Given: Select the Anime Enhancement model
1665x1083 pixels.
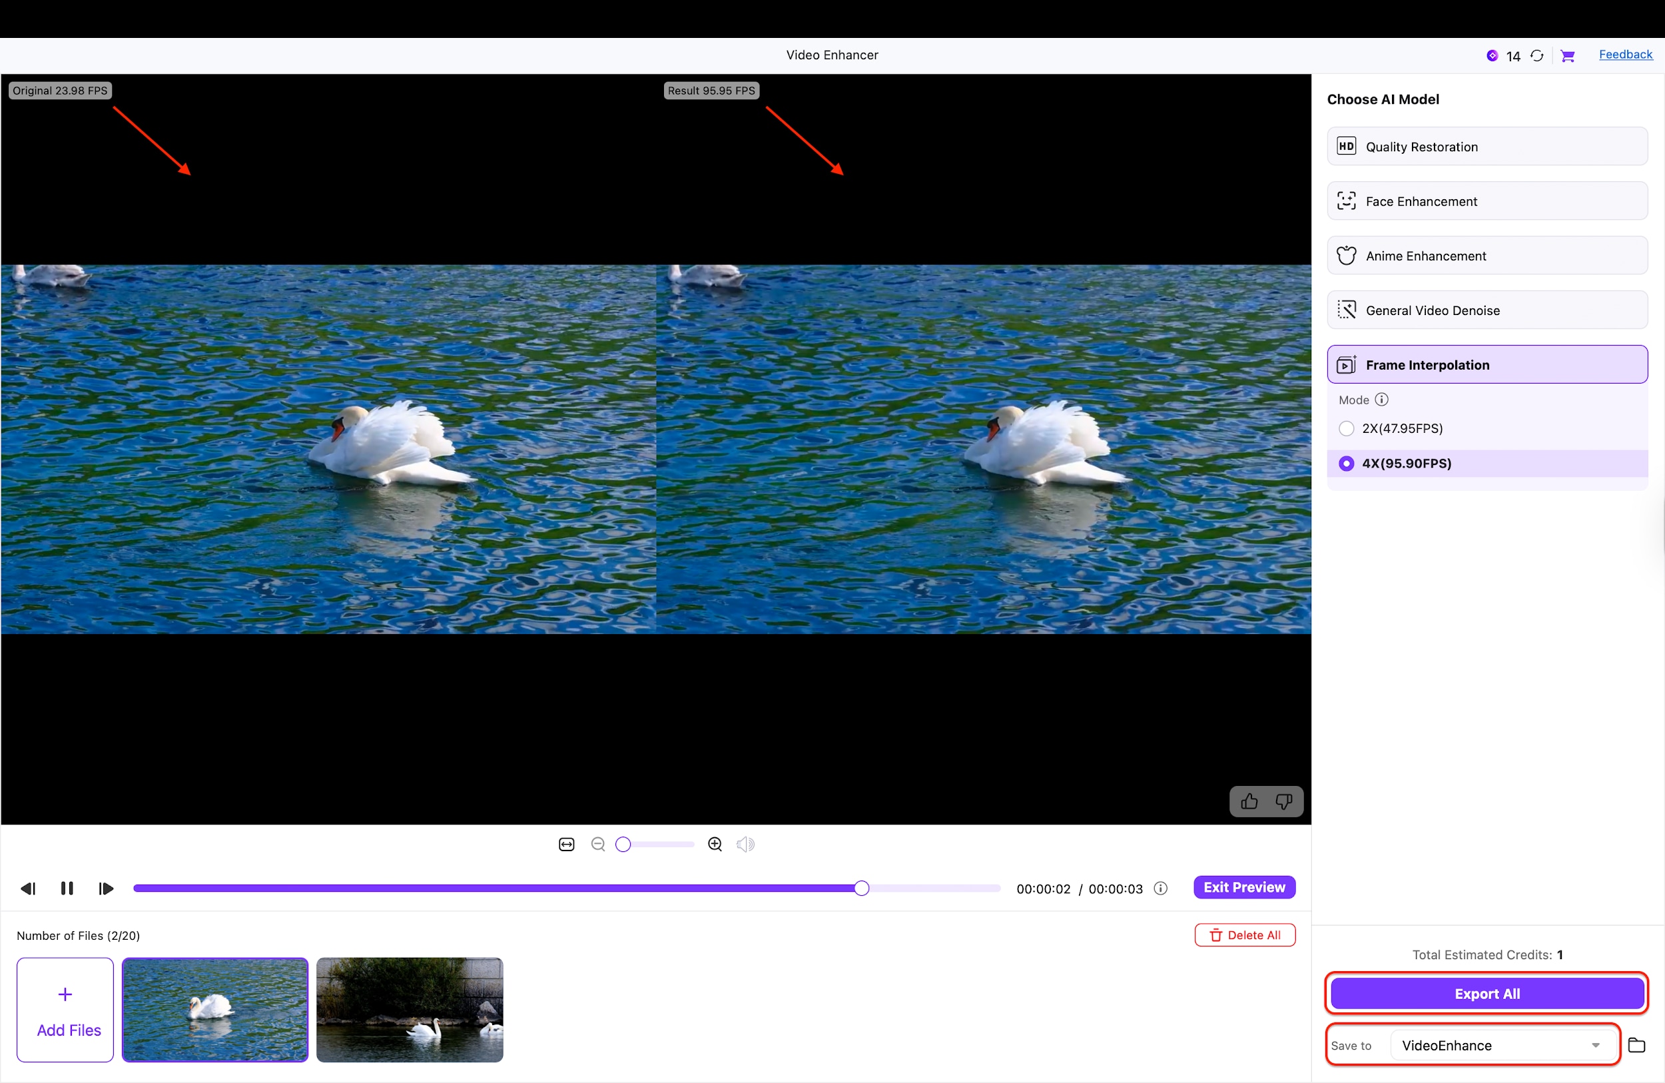Looking at the screenshot, I should 1486,255.
